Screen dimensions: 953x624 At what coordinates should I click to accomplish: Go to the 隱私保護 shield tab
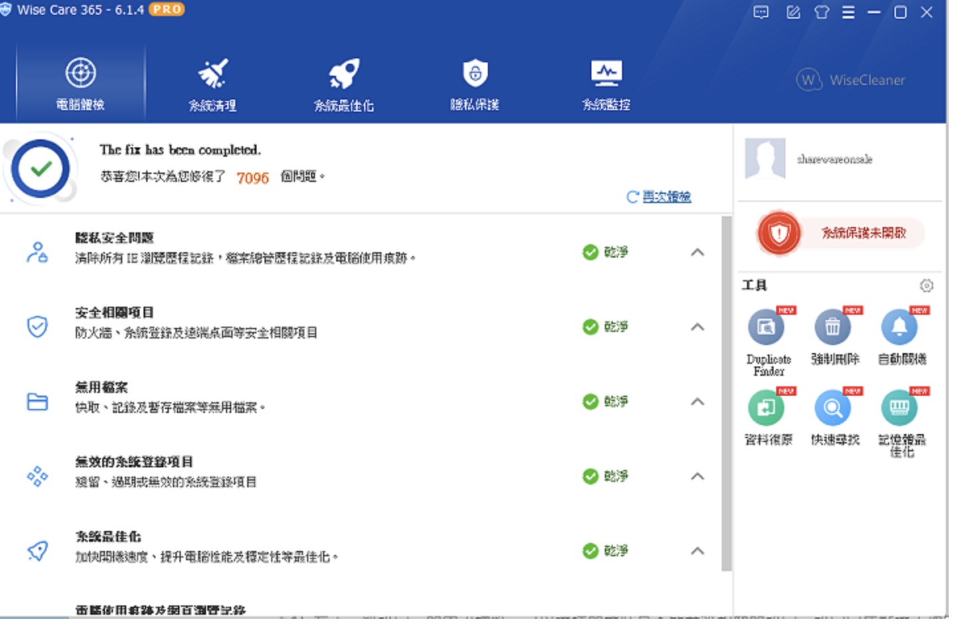(475, 84)
